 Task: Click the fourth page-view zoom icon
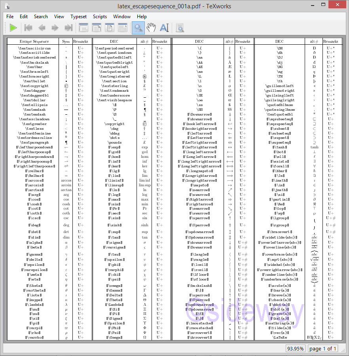123,28
